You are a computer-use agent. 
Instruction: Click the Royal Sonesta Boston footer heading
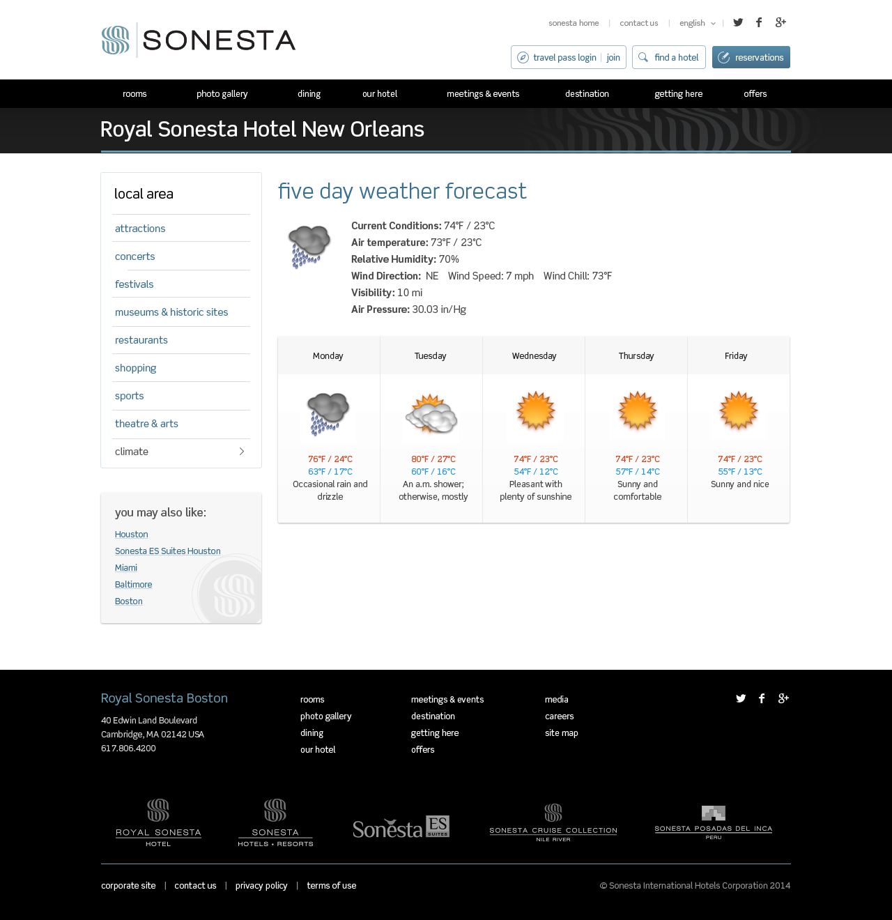pos(164,698)
